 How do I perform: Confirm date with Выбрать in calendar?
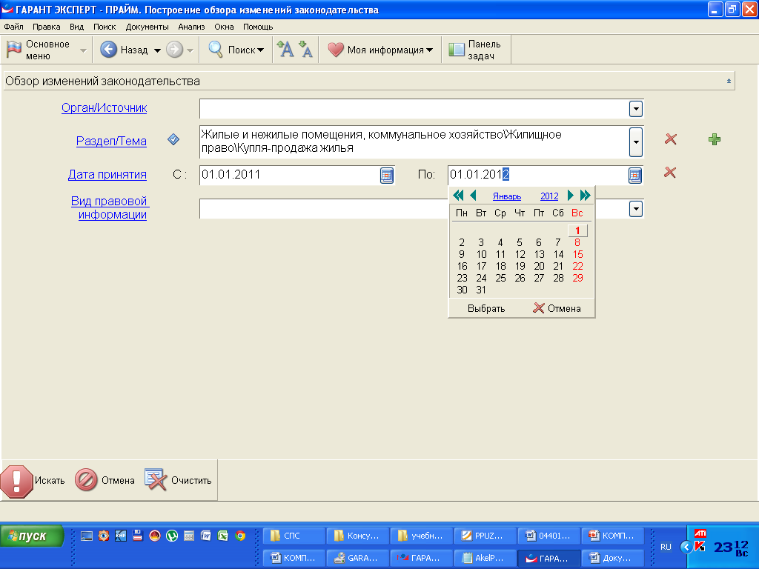tap(486, 308)
